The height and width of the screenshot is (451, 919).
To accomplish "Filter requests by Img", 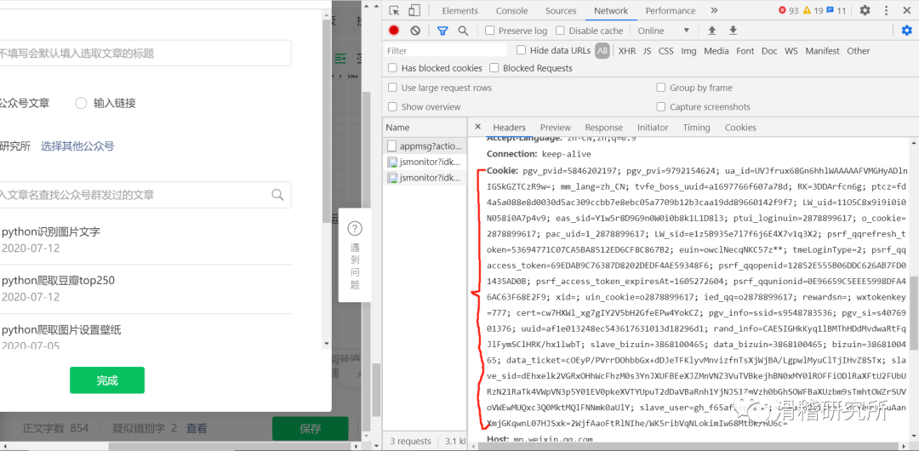I will pos(688,51).
